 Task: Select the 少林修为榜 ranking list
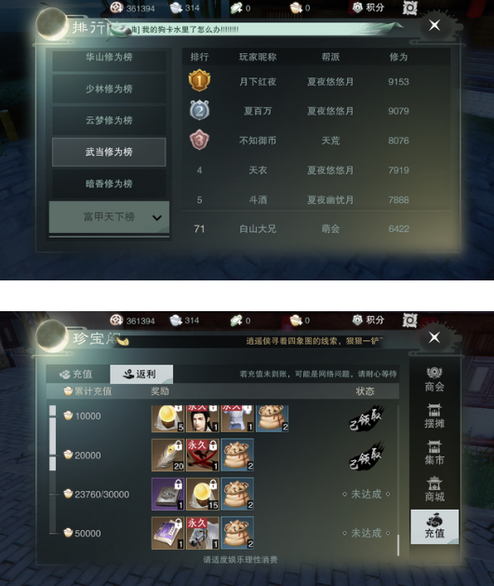pos(109,89)
